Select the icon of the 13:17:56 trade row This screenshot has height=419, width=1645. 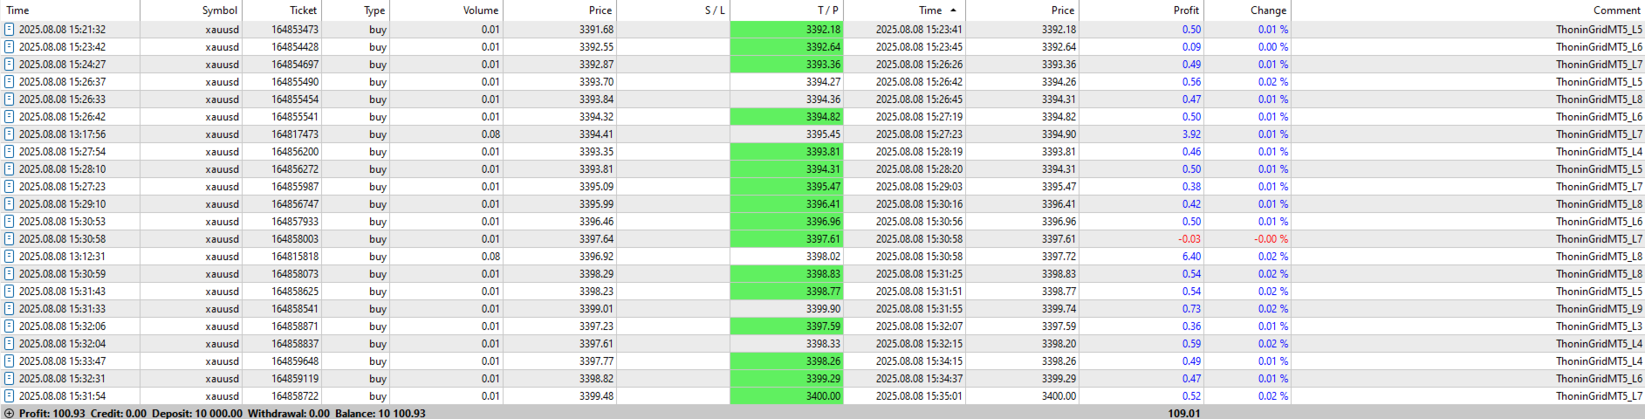click(x=10, y=134)
